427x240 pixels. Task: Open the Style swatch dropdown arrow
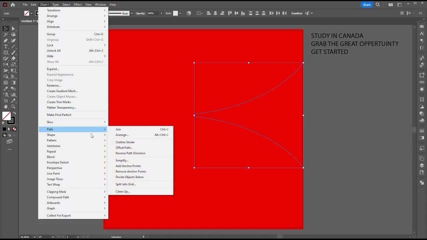coord(180,13)
